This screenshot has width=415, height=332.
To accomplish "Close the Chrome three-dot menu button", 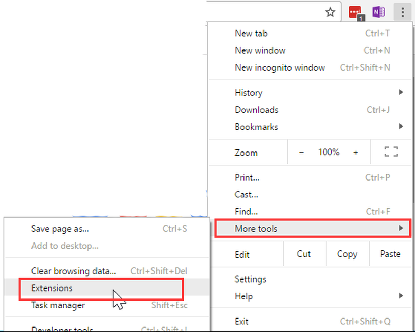I will point(402,12).
